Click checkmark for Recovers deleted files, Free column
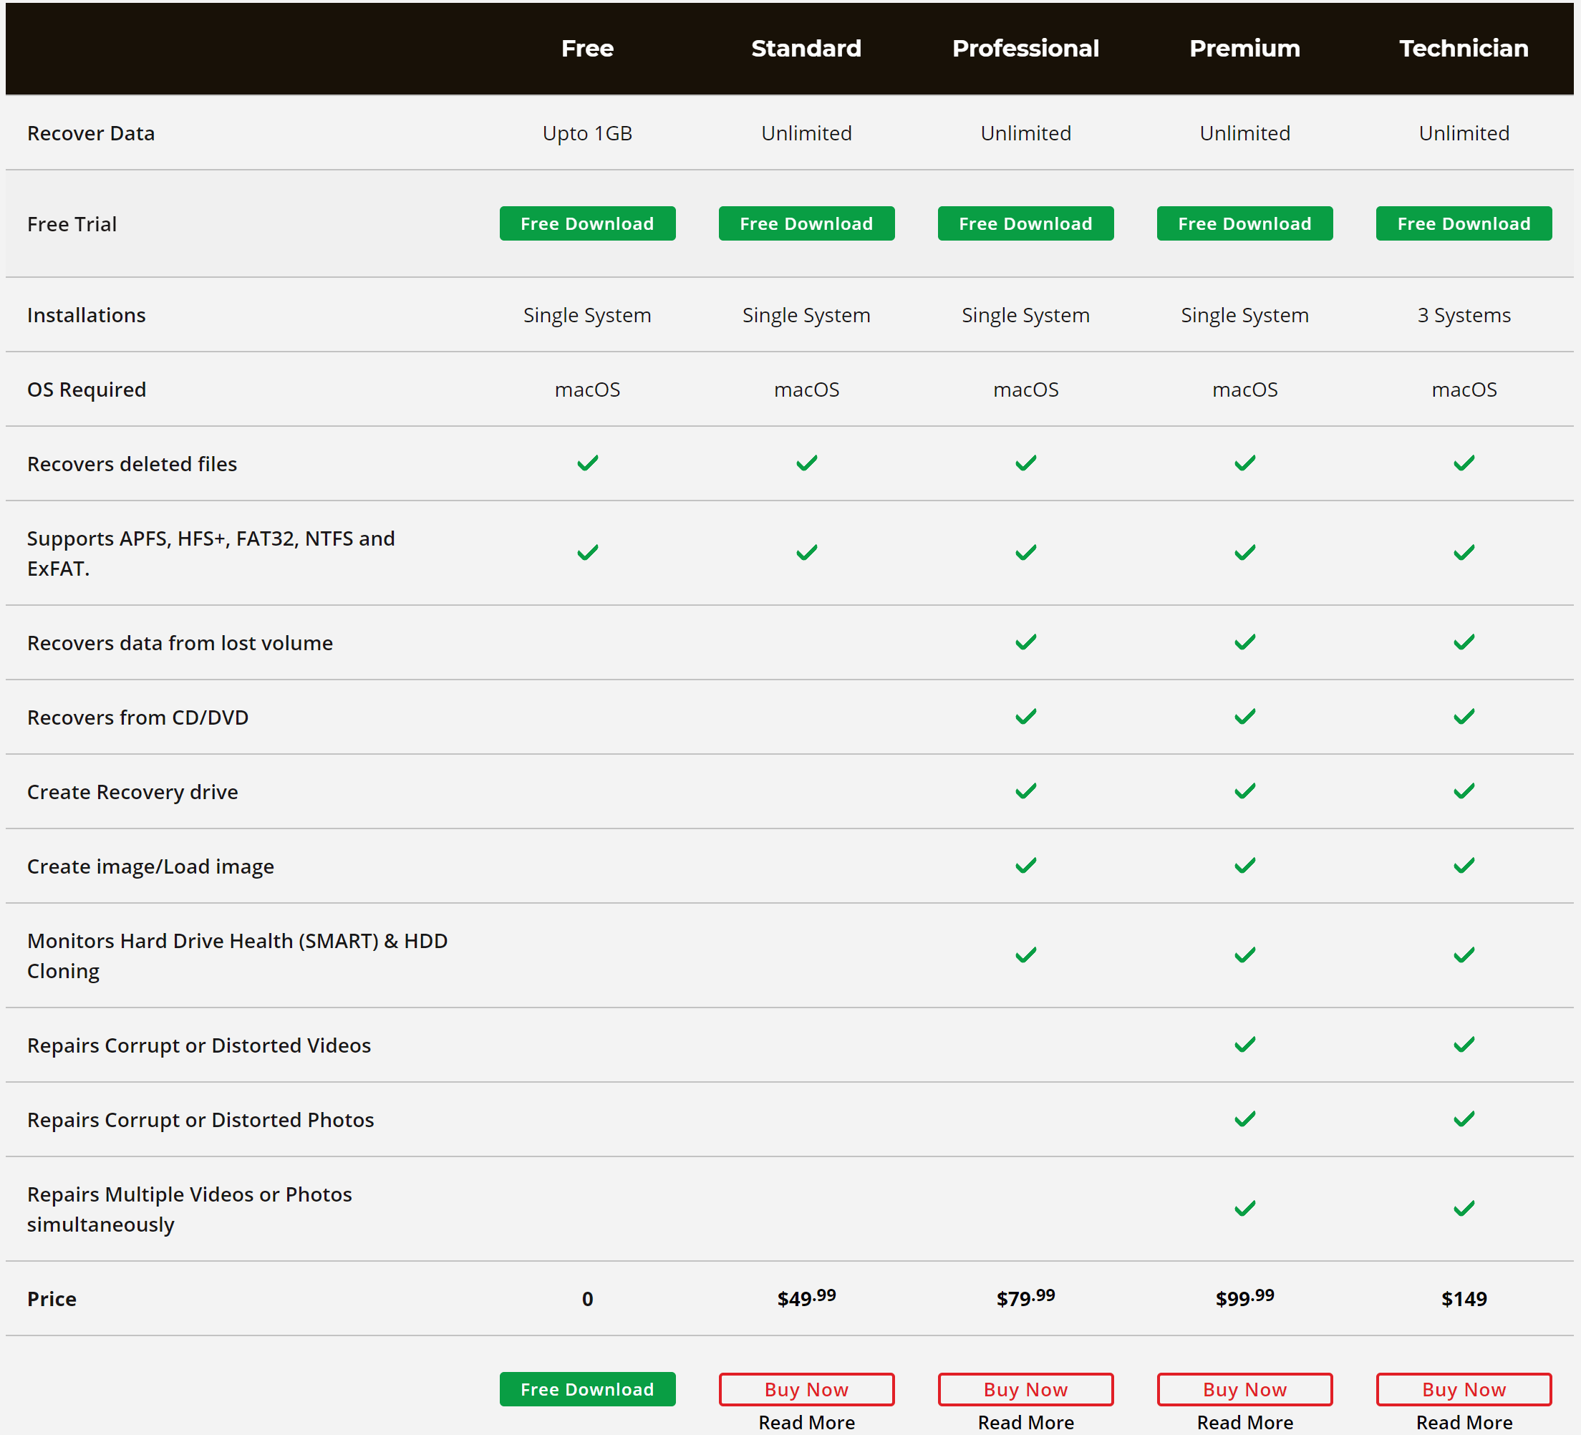 coord(587,463)
